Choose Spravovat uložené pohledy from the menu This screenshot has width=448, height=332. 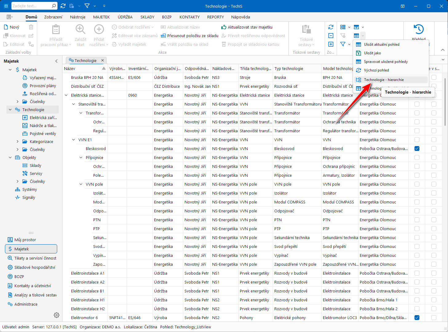(391, 61)
